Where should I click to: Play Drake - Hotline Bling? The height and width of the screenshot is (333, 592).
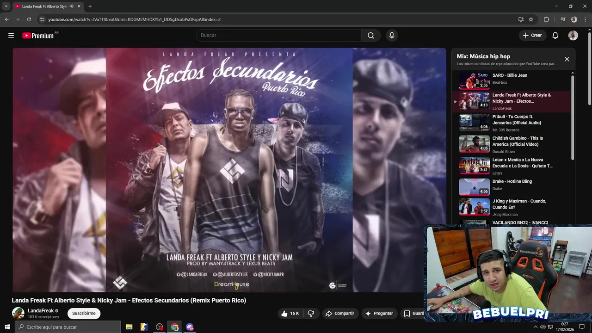tap(511, 187)
